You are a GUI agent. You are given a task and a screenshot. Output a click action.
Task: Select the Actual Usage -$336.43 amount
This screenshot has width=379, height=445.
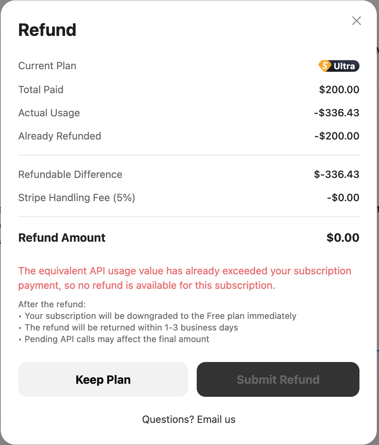336,113
